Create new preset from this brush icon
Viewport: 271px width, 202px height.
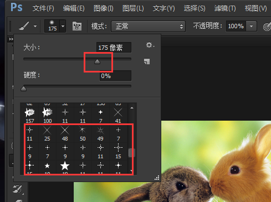pyautogui.click(x=147, y=61)
